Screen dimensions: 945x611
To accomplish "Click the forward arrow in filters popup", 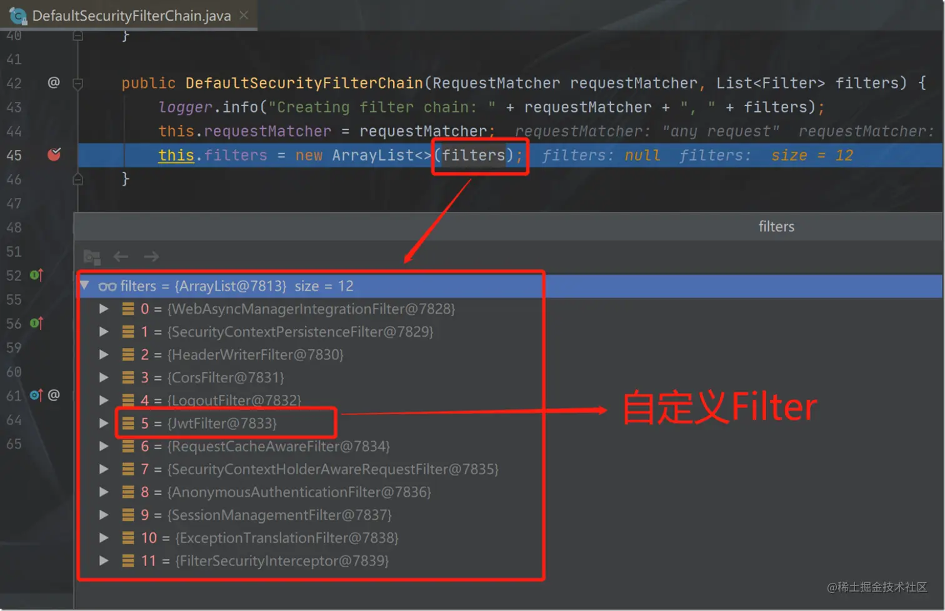I will (151, 257).
